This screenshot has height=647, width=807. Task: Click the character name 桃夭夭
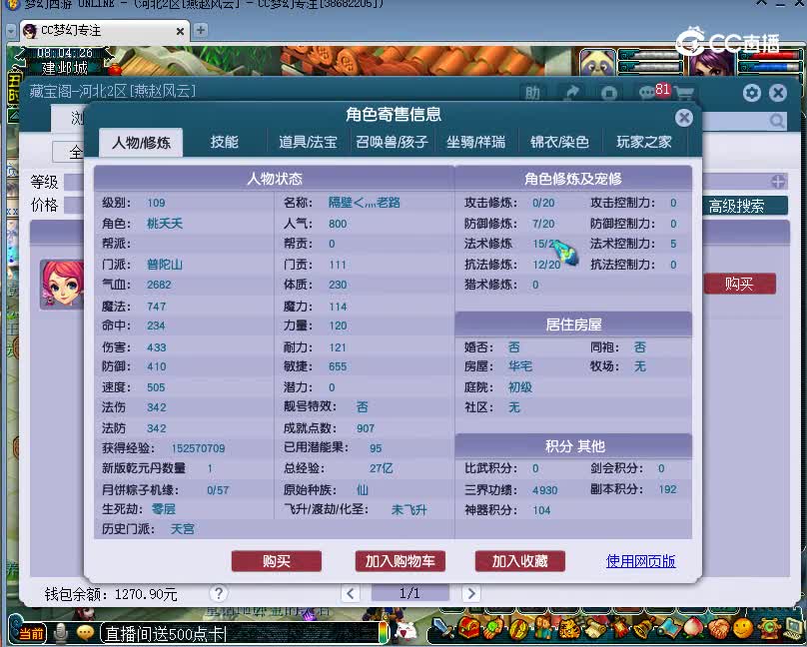click(165, 224)
